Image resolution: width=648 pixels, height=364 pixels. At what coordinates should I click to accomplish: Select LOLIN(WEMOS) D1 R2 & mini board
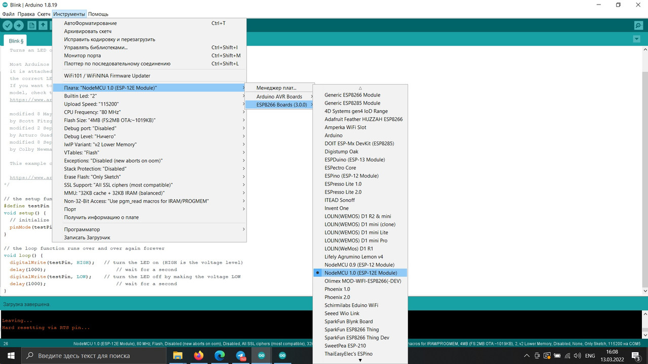pyautogui.click(x=360, y=216)
